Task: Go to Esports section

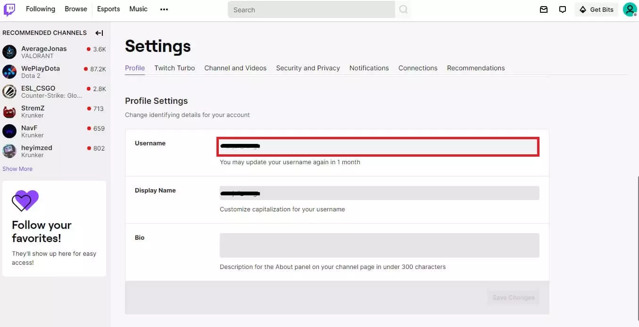Action: point(108,9)
